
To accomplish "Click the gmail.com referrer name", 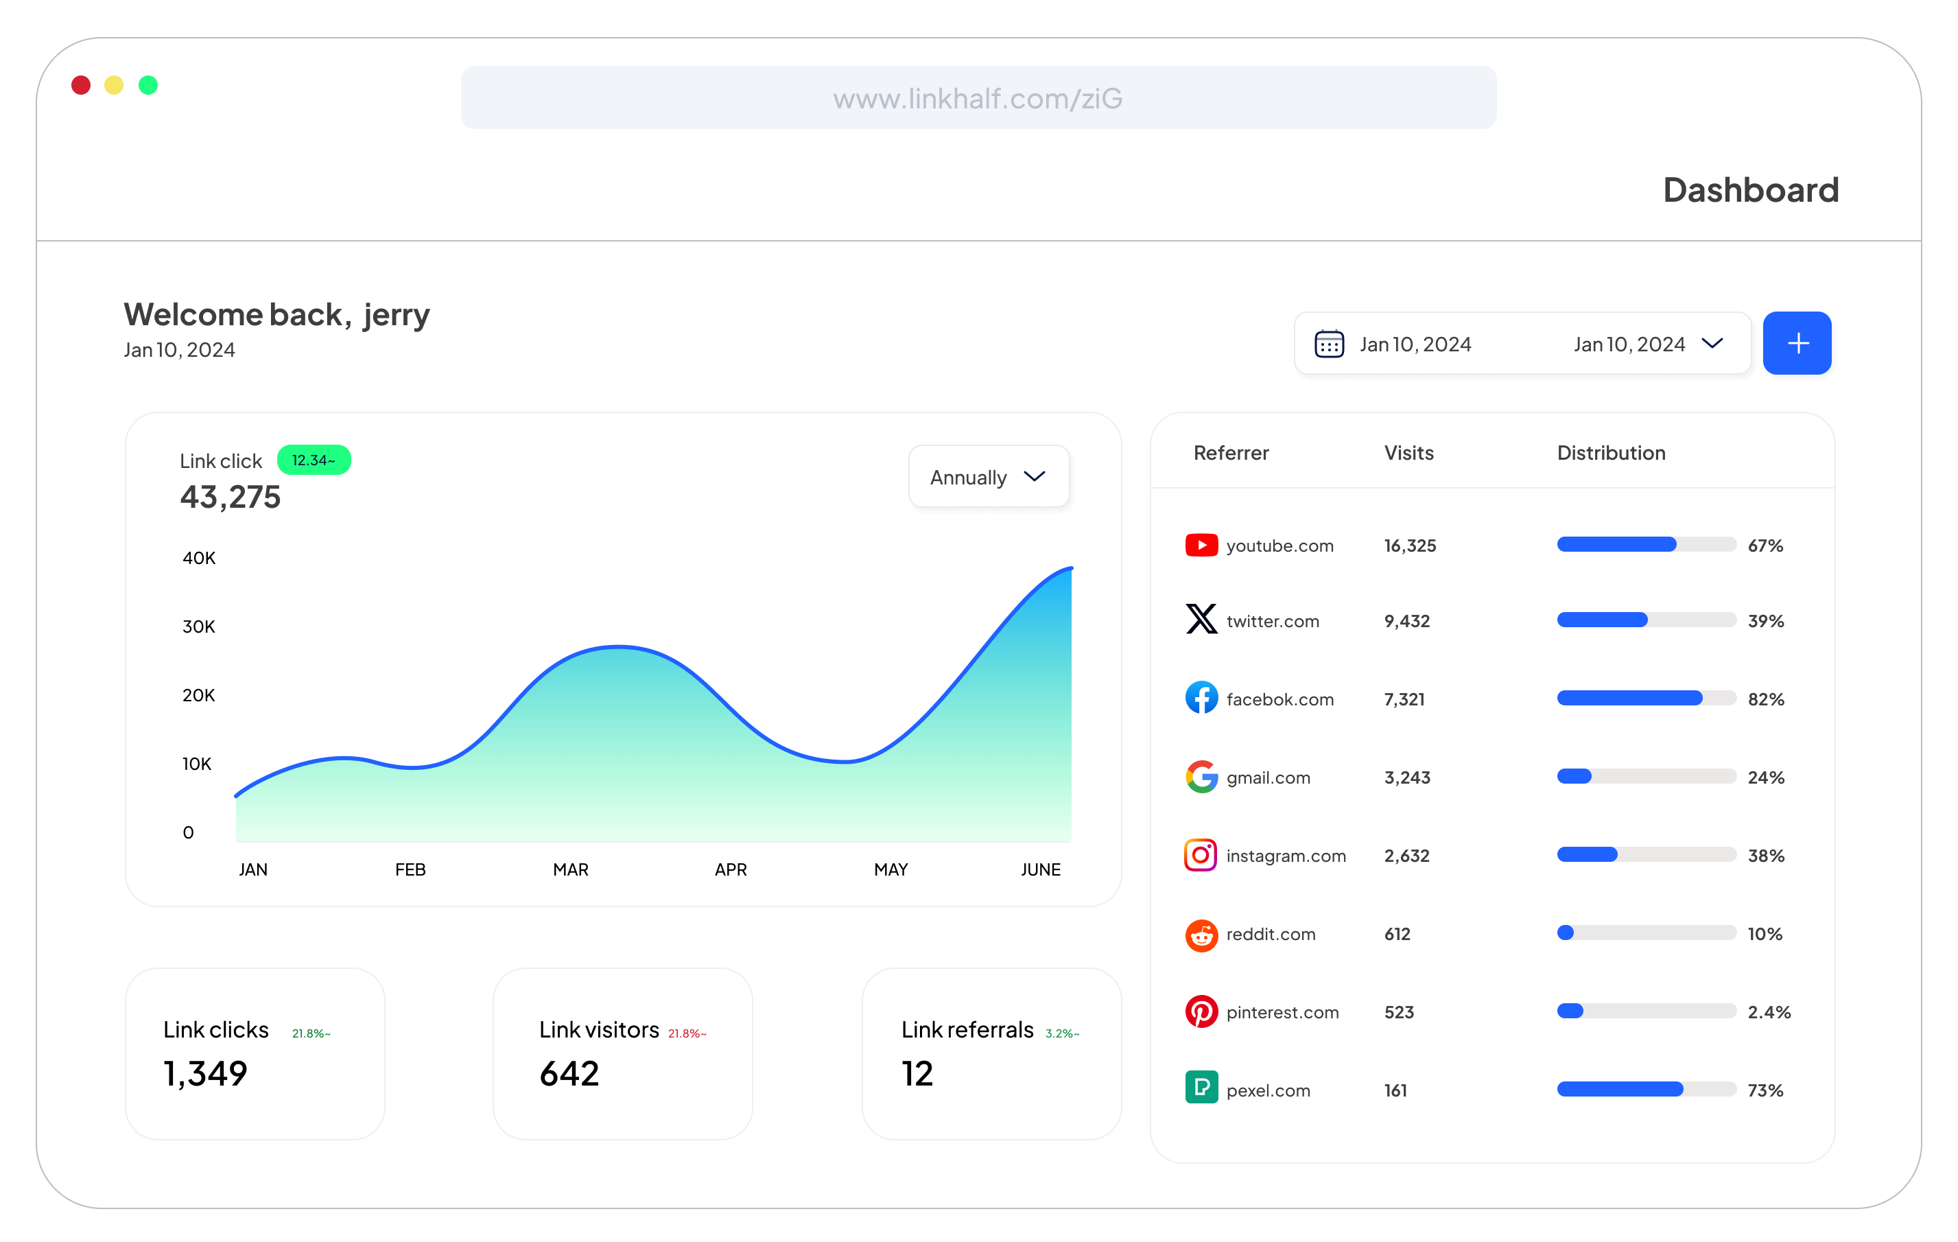I will point(1268,778).
